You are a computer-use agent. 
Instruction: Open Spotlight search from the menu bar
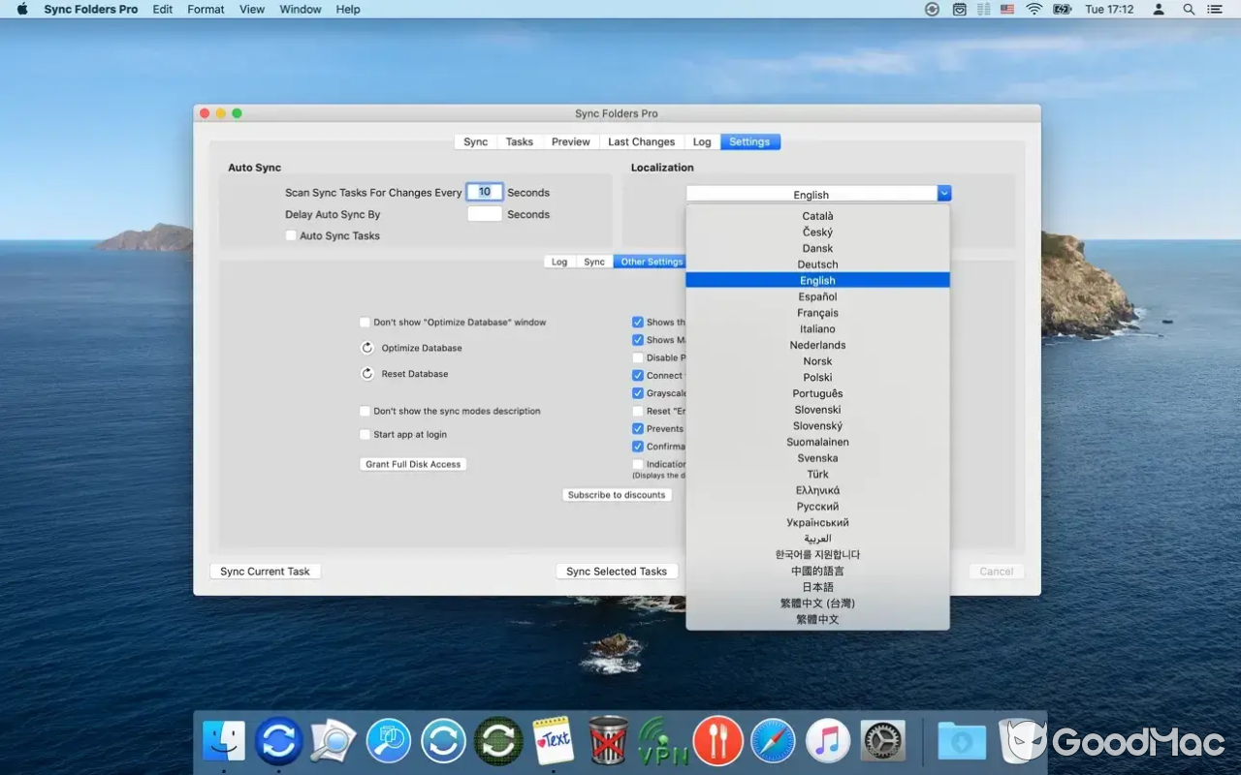1189,9
